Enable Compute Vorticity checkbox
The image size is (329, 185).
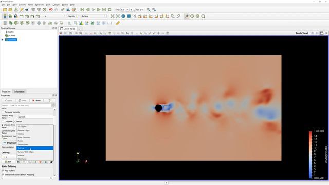(3, 112)
